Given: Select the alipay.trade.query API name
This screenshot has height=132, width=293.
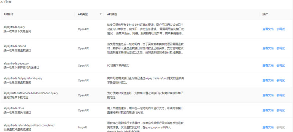Looking at the screenshot, I should coord(14,27).
